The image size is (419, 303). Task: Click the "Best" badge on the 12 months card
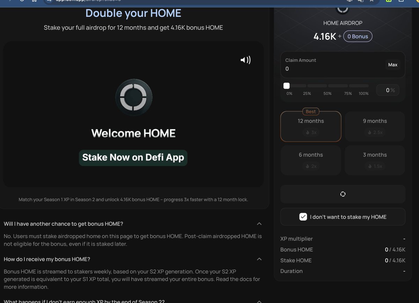click(311, 112)
